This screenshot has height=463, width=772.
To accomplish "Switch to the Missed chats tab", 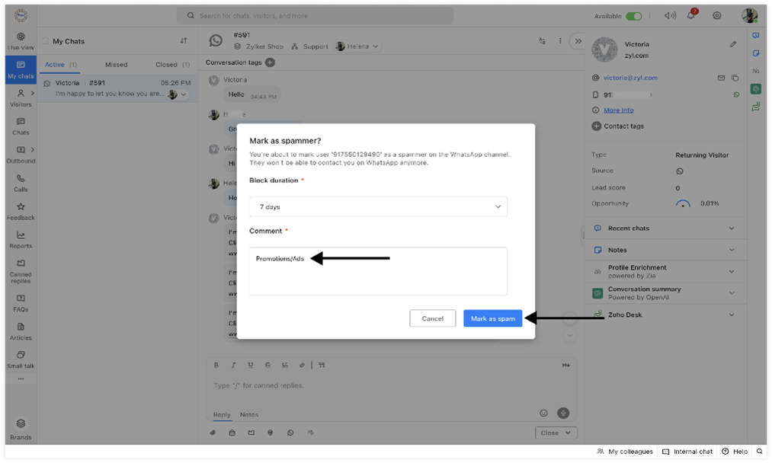I will [117, 65].
